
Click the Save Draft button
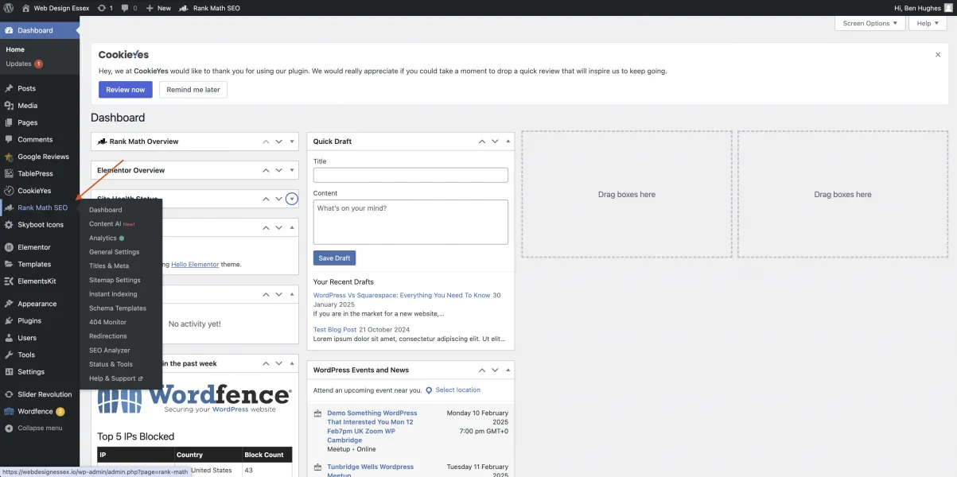click(x=333, y=258)
